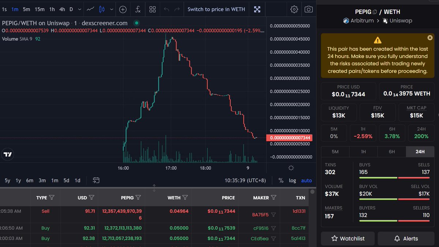Expand the chart style dropdown chevron
This screenshot has height=247, width=439.
click(112, 9)
